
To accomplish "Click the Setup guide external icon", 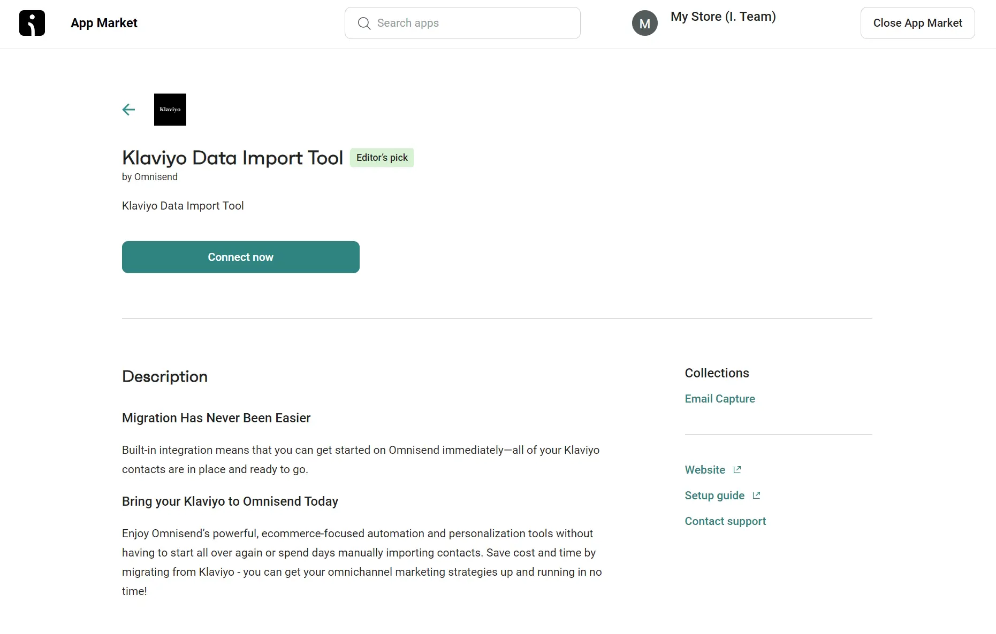I will point(756,495).
